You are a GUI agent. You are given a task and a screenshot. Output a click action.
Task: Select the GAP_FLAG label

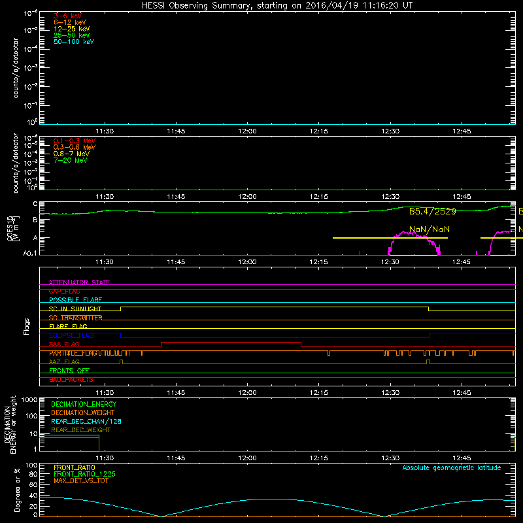point(64,291)
